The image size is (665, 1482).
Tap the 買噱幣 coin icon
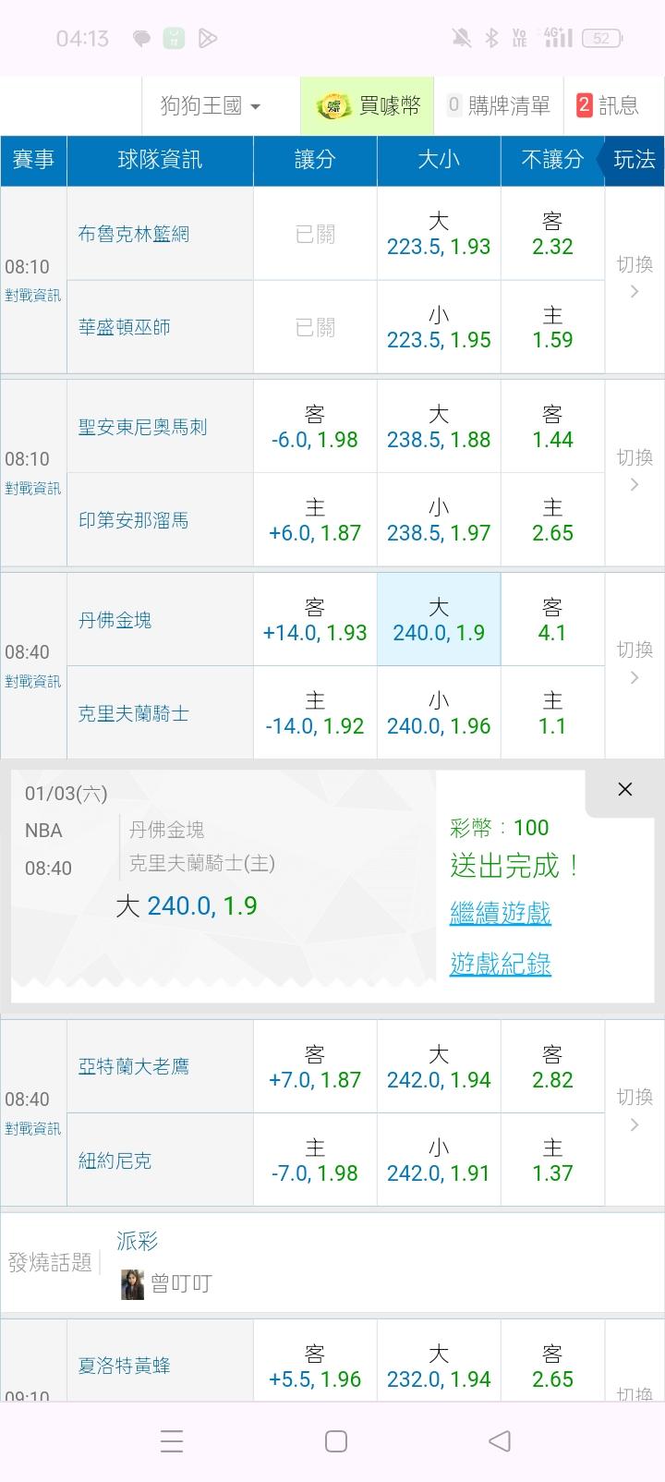coord(334,106)
